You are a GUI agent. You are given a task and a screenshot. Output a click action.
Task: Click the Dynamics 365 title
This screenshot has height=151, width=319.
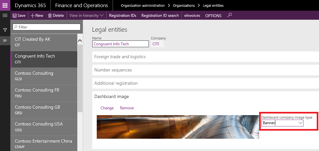click(x=30, y=5)
